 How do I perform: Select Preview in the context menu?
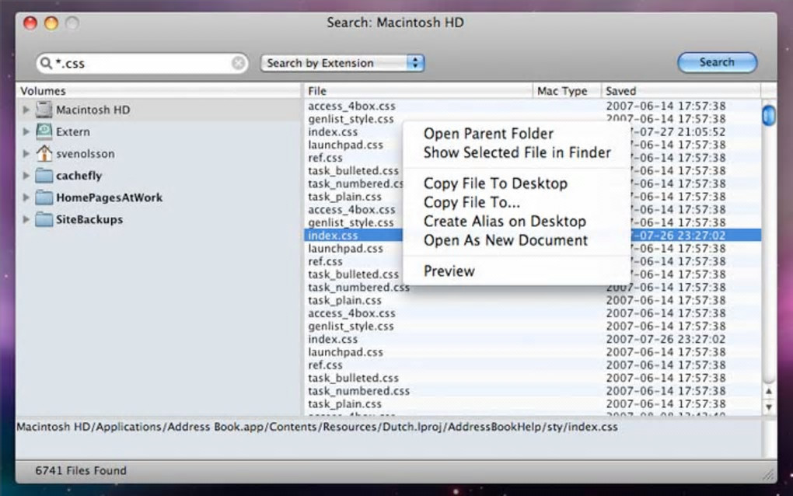pyautogui.click(x=517, y=271)
